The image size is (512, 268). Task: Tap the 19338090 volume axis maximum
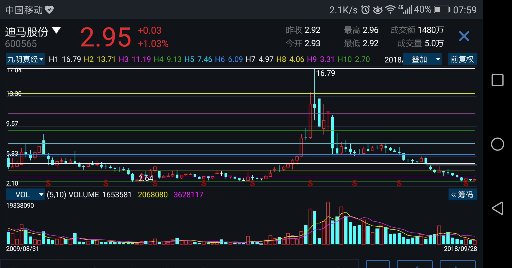[x=20, y=206]
